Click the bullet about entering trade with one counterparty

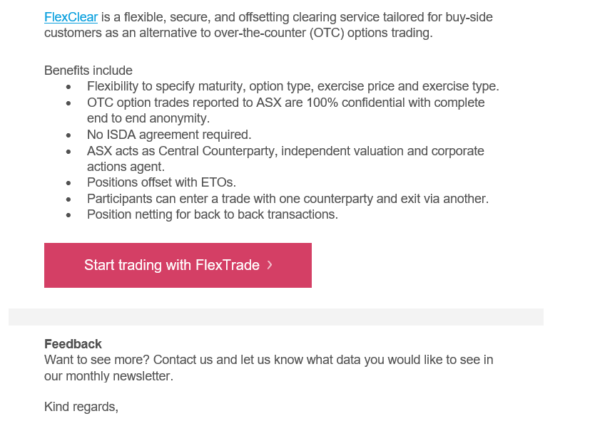(x=288, y=199)
